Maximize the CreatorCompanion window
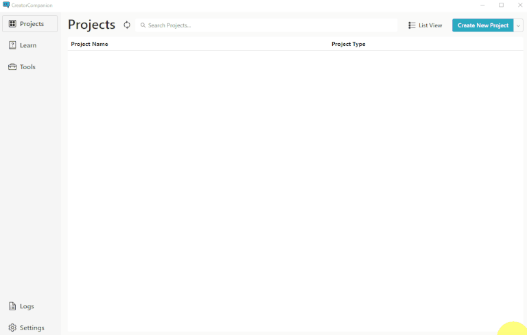Screen dimensions: 527x335 [x=501, y=5]
